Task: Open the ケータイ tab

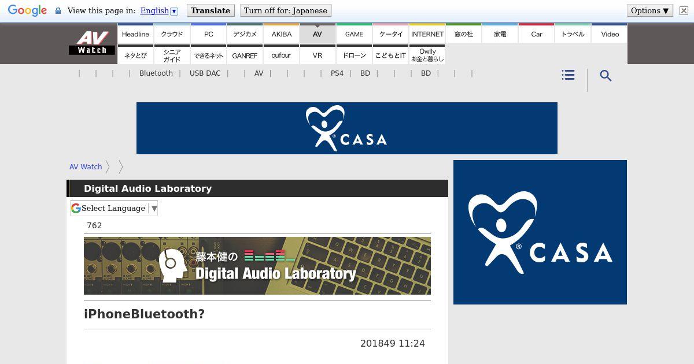Action: tap(390, 34)
